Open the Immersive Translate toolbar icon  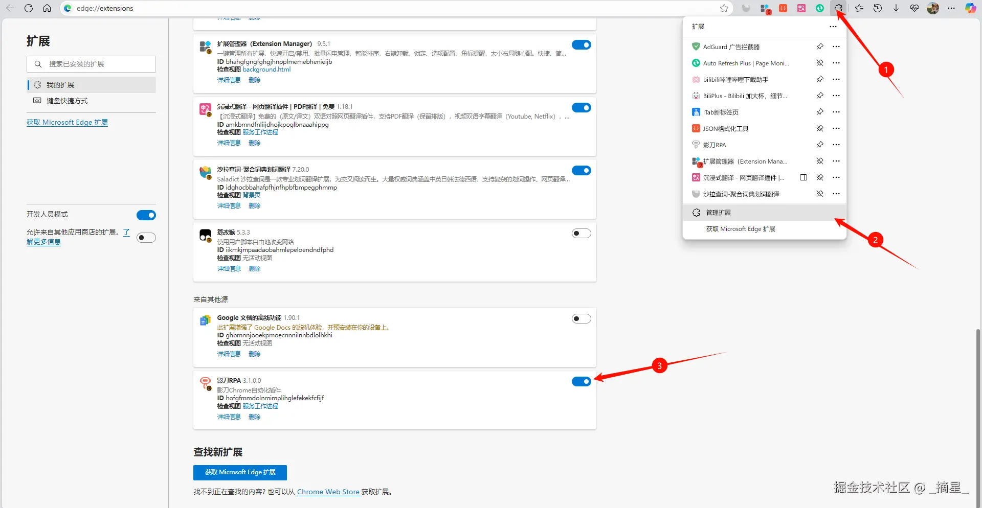click(801, 8)
